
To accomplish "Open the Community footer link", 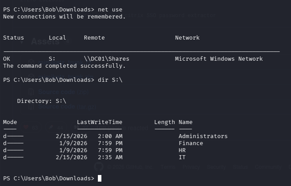I will pyautogui.click(x=268, y=167).
